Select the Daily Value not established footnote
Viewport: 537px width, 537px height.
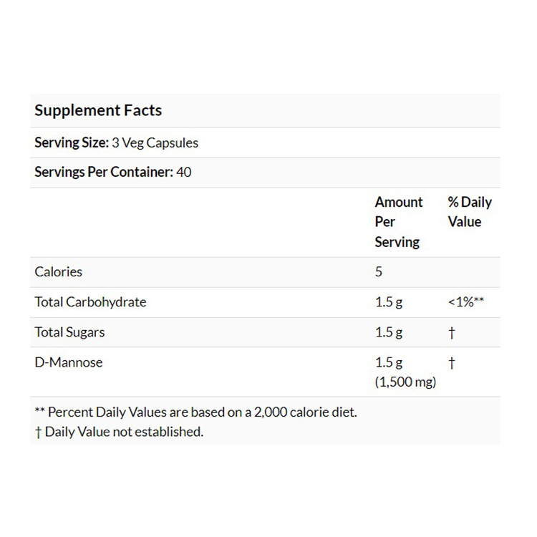click(119, 432)
